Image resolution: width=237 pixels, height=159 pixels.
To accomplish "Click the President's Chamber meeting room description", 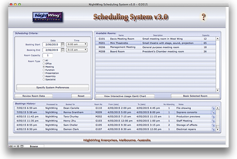I will [x=163, y=52].
